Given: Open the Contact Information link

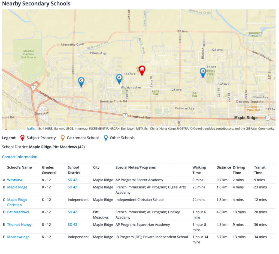Looking at the screenshot, I should coord(20,157).
